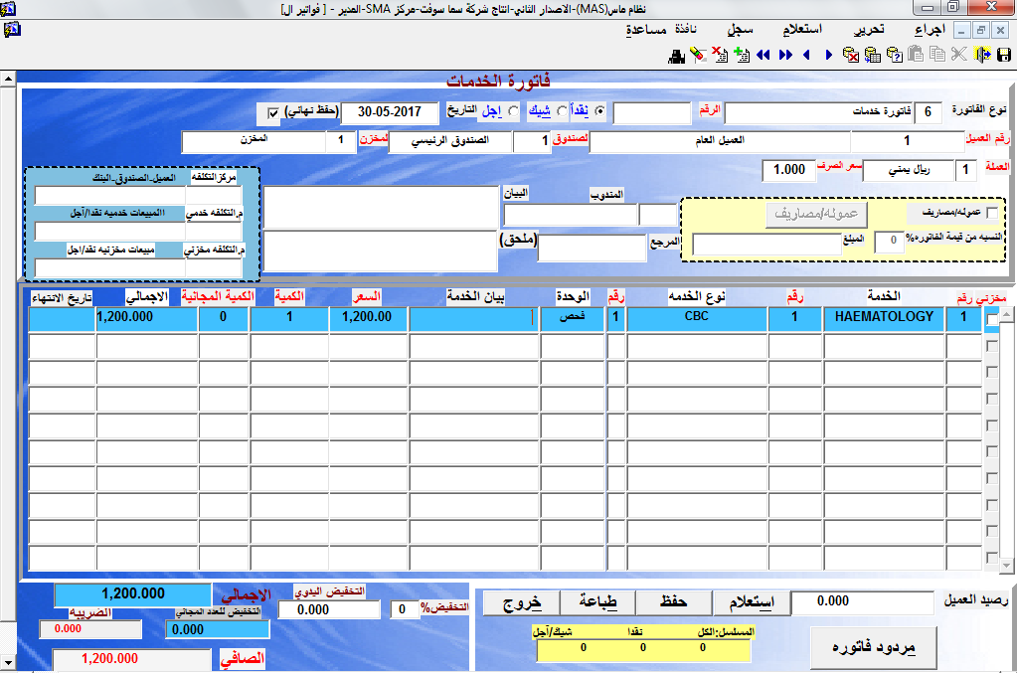Click the floppy disk save icon
This screenshot has height=673, width=1017.
coord(1004,55)
